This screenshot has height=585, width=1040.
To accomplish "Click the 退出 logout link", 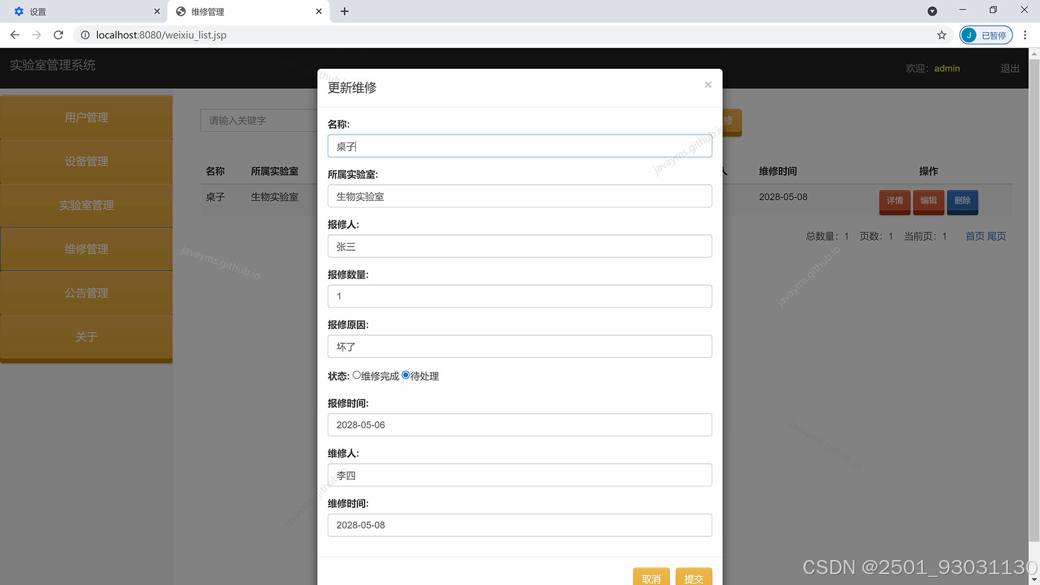I will (x=1010, y=68).
